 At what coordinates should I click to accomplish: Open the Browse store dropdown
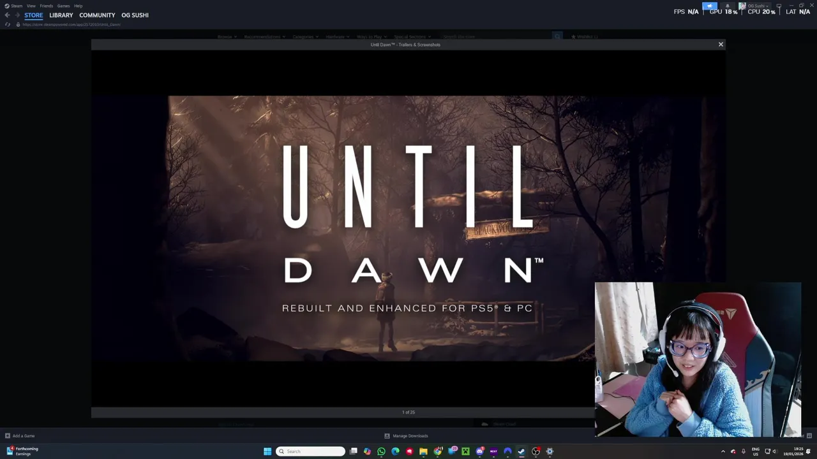pyautogui.click(x=227, y=37)
